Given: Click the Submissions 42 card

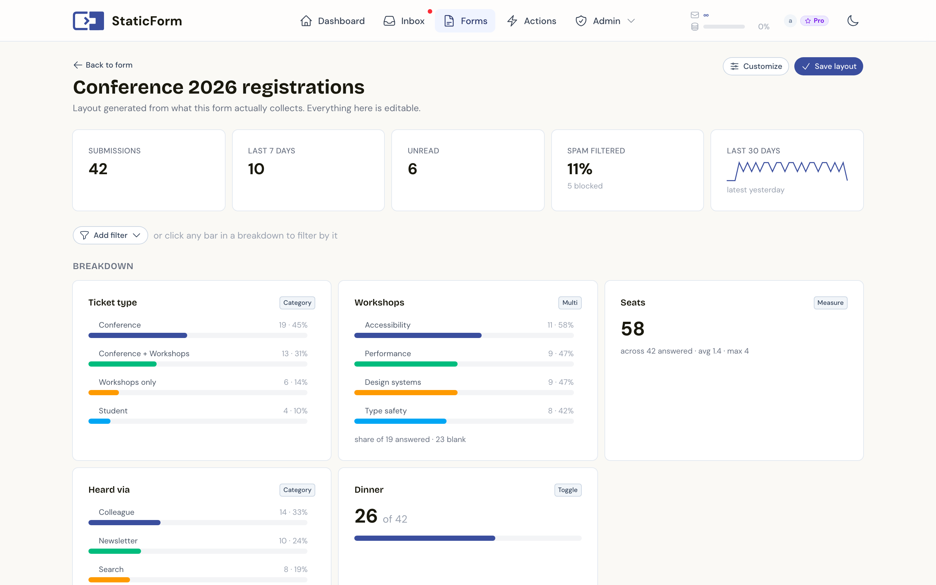Looking at the screenshot, I should coord(149,170).
